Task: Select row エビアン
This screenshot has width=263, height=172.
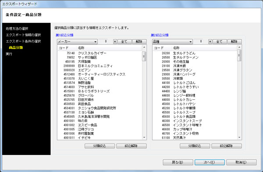Action: pos(100,70)
